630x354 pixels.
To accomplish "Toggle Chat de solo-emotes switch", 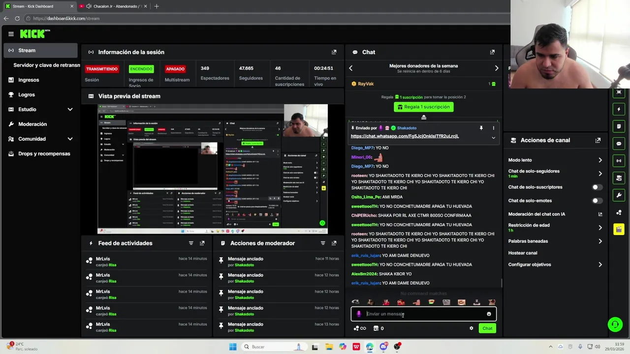I will [597, 201].
